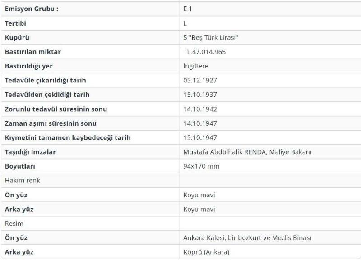Select the 5 "Beş Türk Lirası" value

click(211, 37)
